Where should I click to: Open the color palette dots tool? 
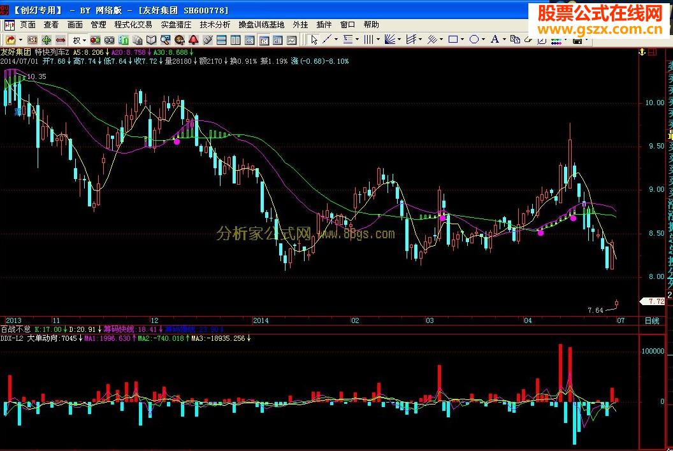pos(556,41)
